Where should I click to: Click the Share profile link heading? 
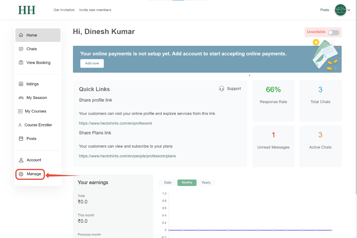(x=96, y=100)
